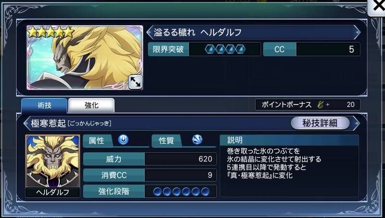Click the last 限界突破 crystal icon
The height and width of the screenshot is (218, 385).
(x=240, y=49)
